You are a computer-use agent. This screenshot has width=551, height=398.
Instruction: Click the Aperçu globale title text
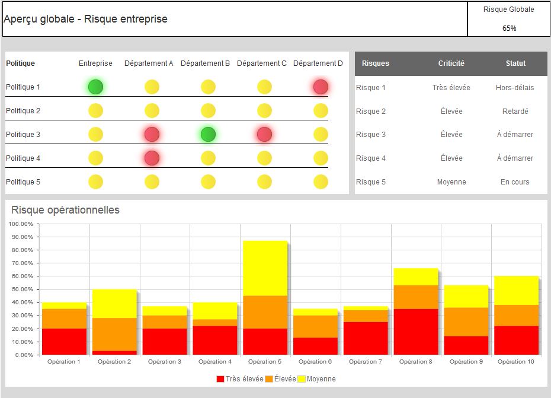point(85,19)
